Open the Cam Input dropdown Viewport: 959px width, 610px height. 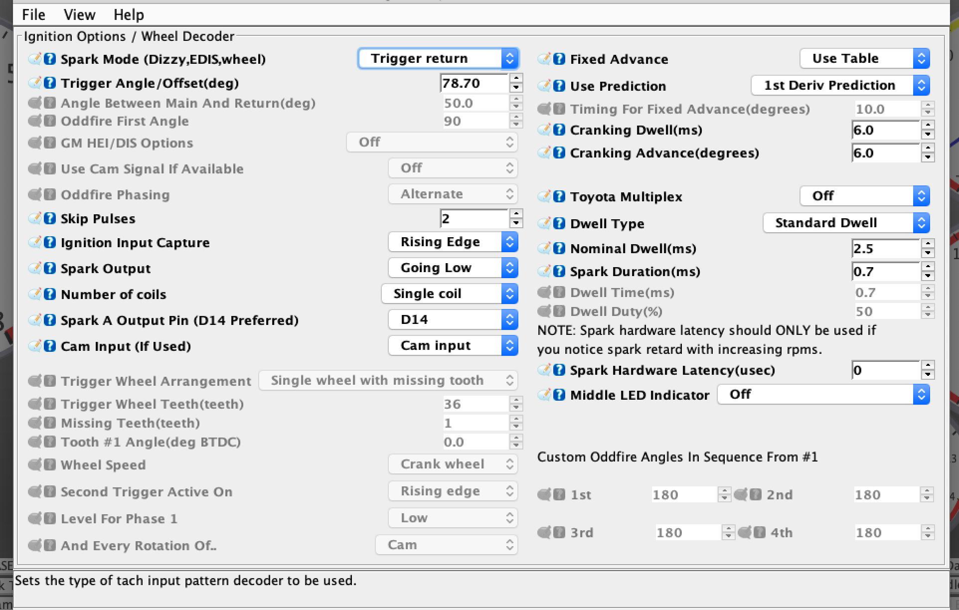click(453, 346)
